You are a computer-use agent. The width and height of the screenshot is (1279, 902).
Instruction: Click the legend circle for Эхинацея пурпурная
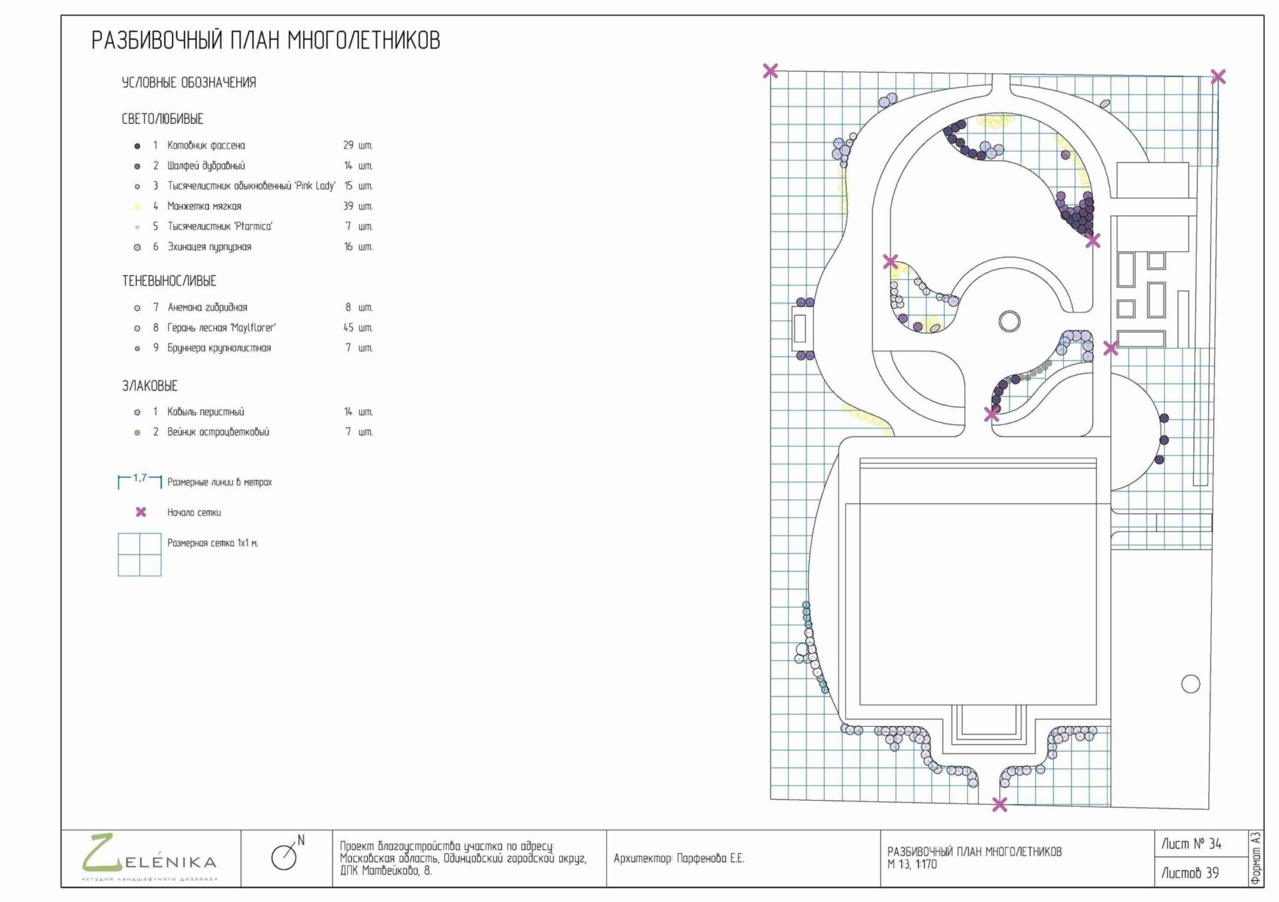[x=137, y=247]
